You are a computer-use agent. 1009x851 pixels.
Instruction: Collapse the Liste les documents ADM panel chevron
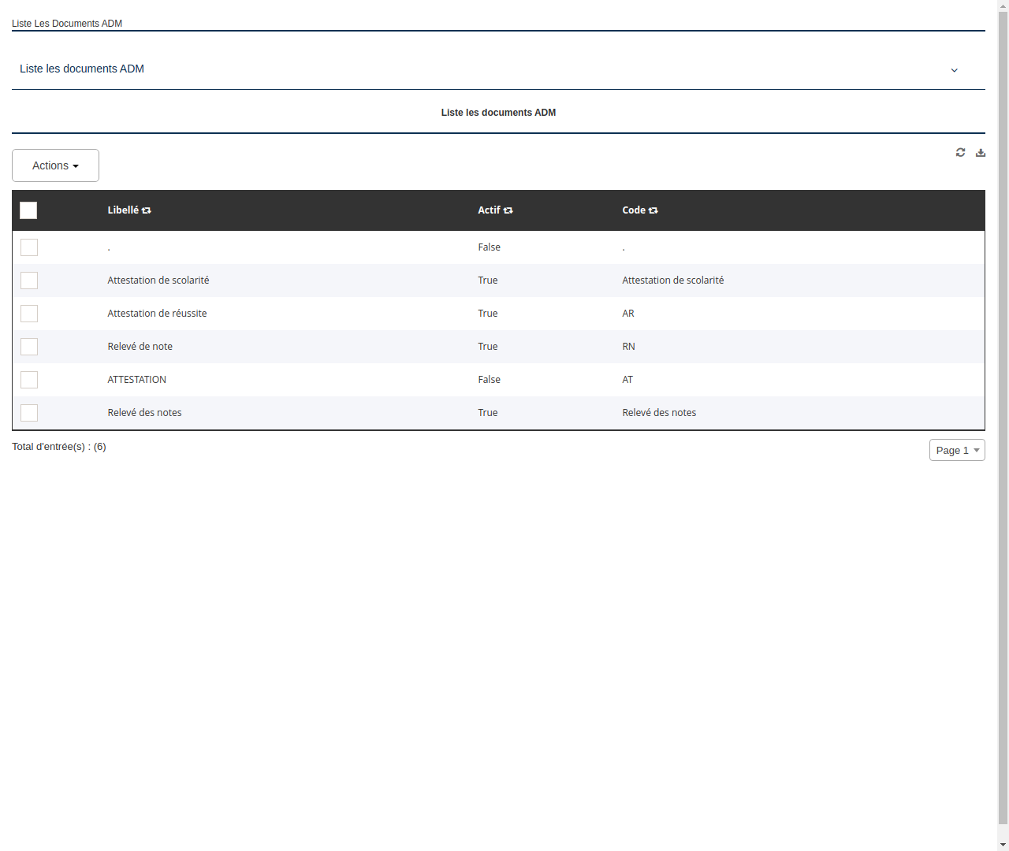(x=955, y=70)
